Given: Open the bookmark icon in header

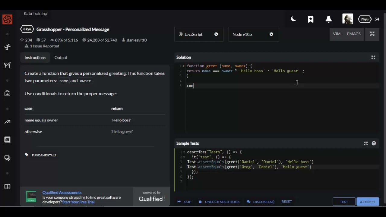Looking at the screenshot, I should click(311, 19).
